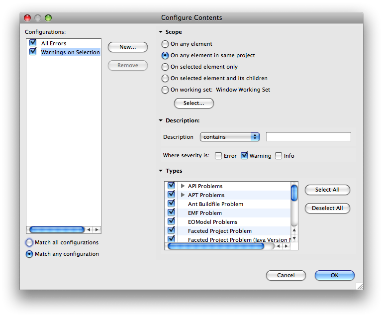383x317 pixels.
Task: Uncheck the All Errors configuration checkbox
Action: click(33, 43)
